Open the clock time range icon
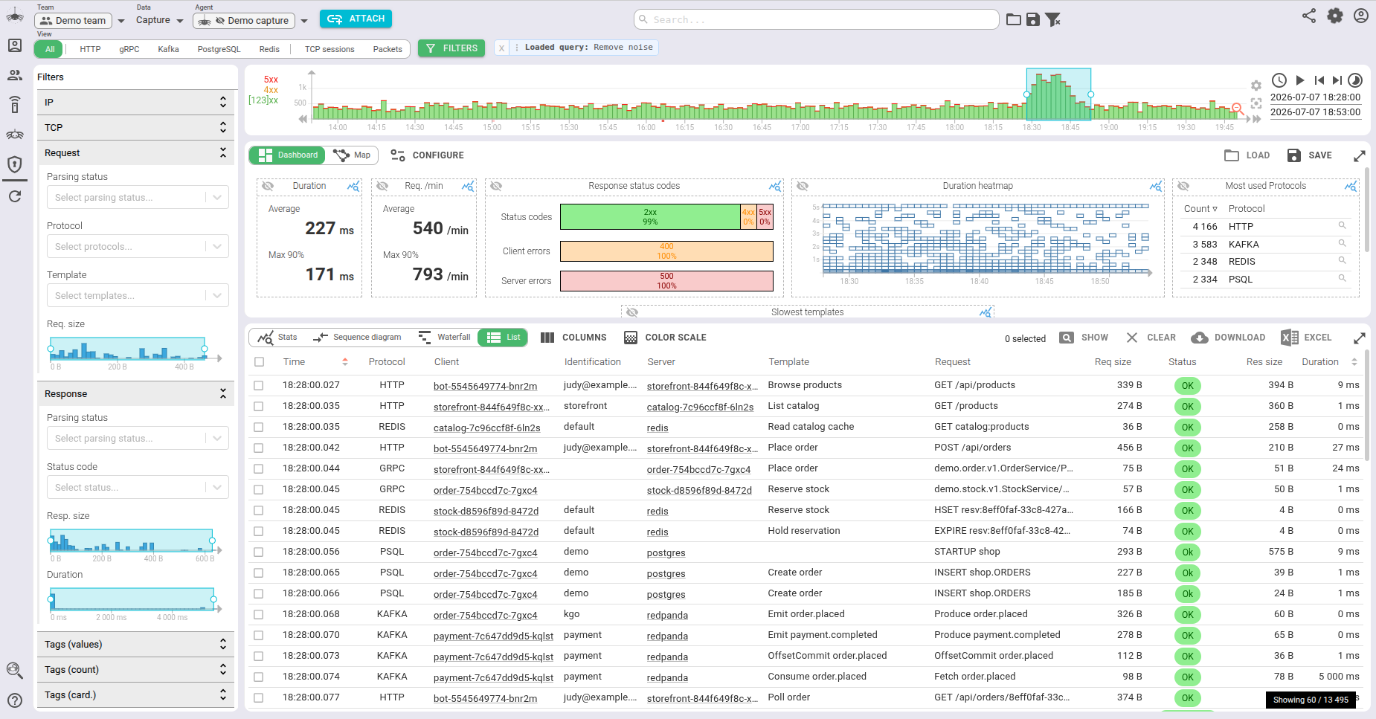The height and width of the screenshot is (719, 1376). 1279,80
